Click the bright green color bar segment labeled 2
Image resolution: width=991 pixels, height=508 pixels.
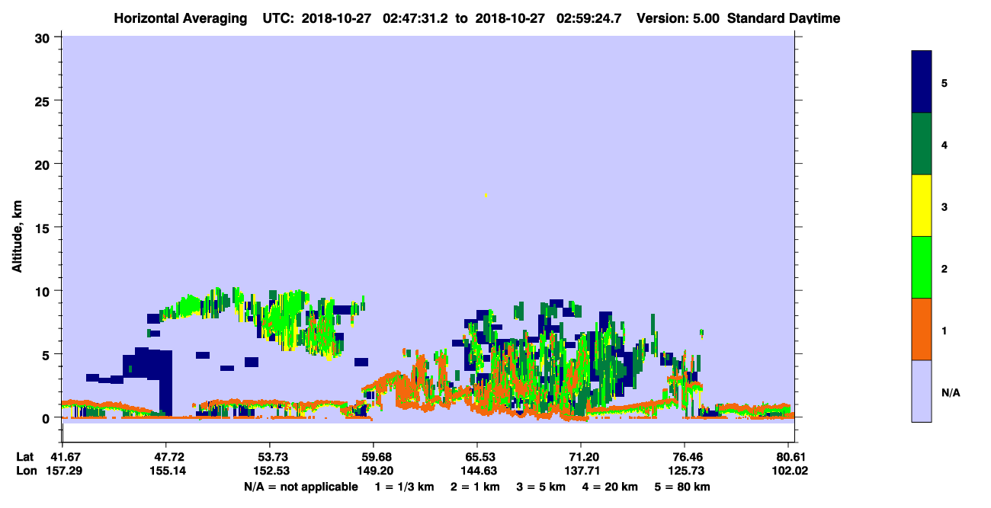[921, 267]
